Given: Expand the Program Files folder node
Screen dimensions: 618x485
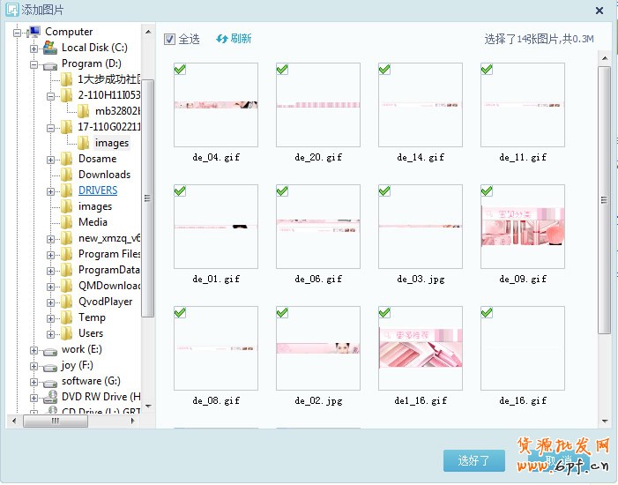Looking at the screenshot, I should click(x=51, y=254).
